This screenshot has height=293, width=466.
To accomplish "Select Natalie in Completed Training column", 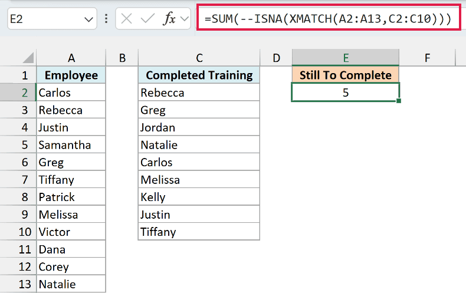I will [x=199, y=144].
